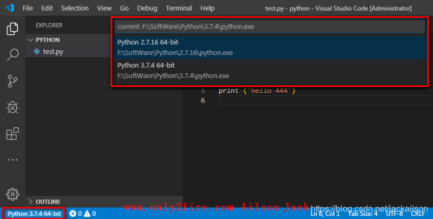Screen dimensions: 433x219
Task: Click Ln 6, Col 1 status entry
Action: click(325, 214)
